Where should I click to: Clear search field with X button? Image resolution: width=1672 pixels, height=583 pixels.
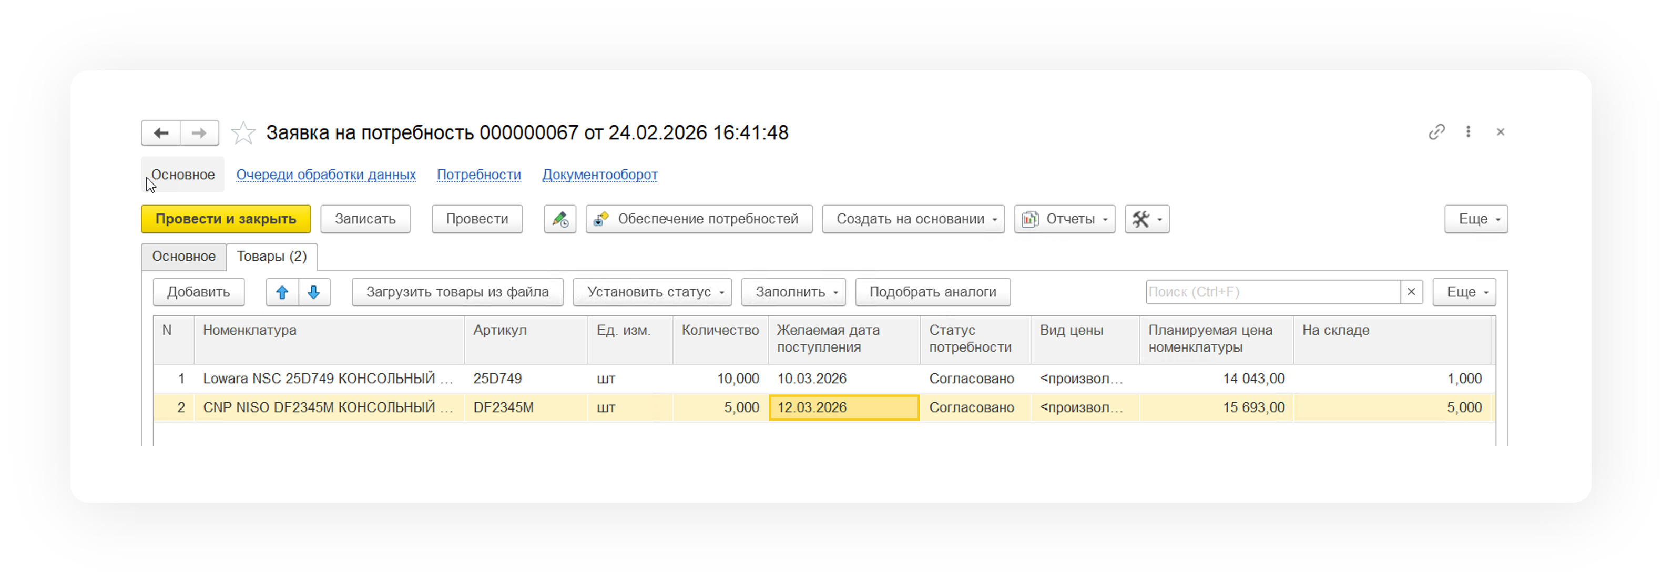(x=1411, y=292)
